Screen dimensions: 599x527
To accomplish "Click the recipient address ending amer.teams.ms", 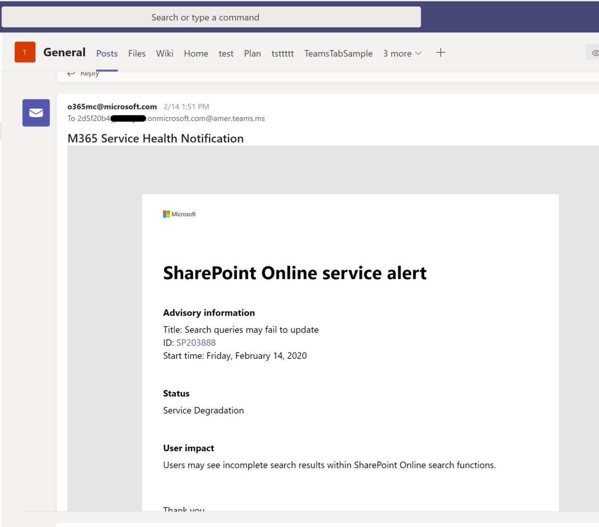I will click(x=166, y=119).
